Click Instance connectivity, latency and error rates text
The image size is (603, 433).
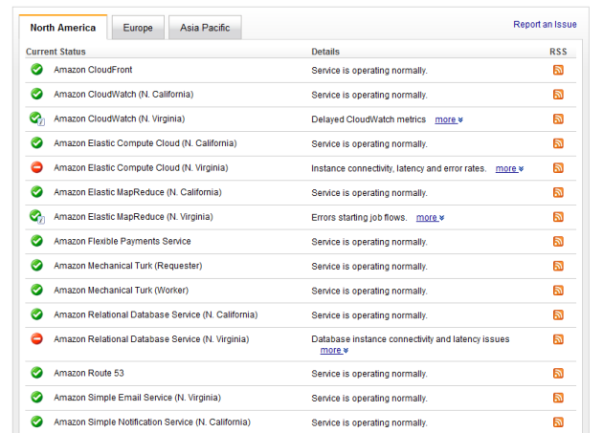point(399,168)
